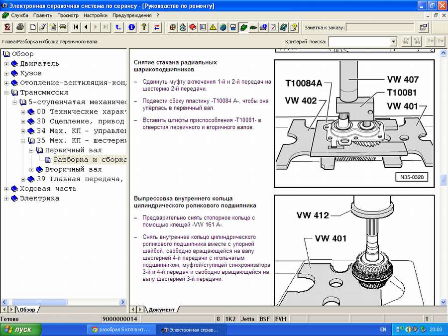Jump to the first page with the bar-arrow icon
Viewport: 448px width, 336px height.
(x=76, y=27)
